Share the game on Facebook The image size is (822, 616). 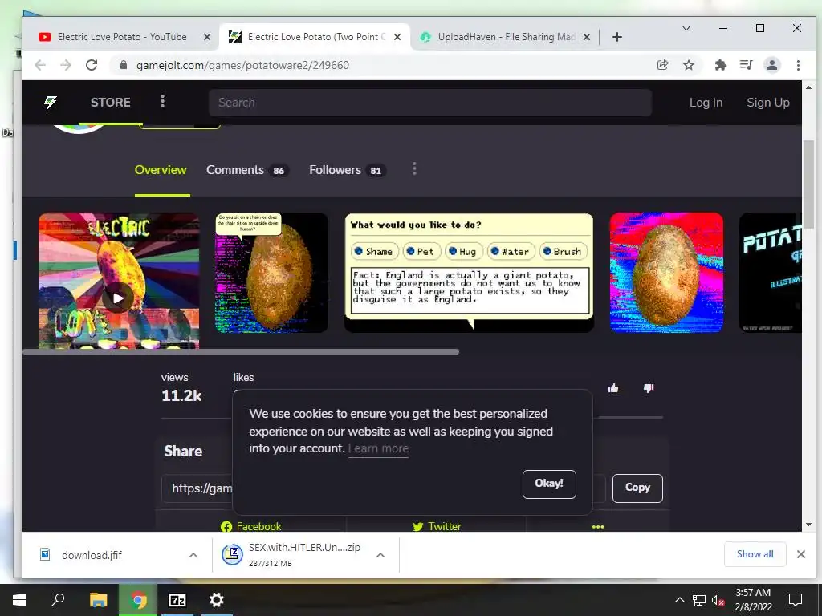[251, 526]
